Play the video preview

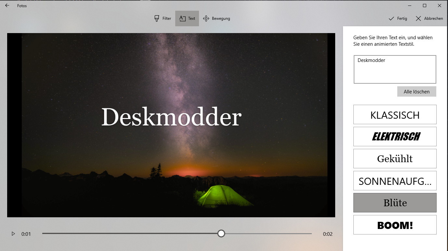pyautogui.click(x=13, y=233)
